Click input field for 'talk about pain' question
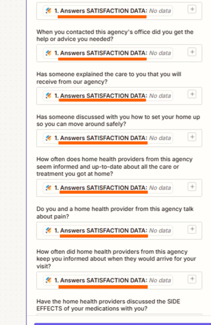 click(119, 231)
